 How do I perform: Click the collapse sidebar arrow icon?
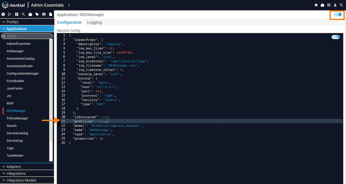coord(10,15)
